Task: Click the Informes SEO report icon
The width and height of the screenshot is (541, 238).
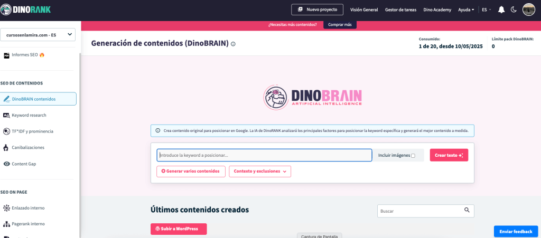Action: [6, 55]
